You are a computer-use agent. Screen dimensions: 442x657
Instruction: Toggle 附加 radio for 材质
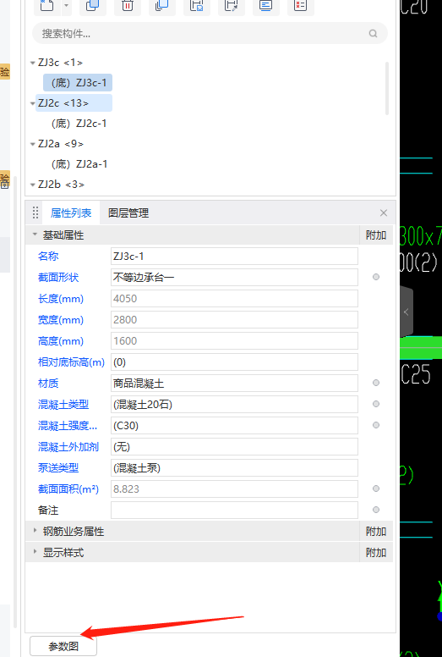(x=376, y=383)
